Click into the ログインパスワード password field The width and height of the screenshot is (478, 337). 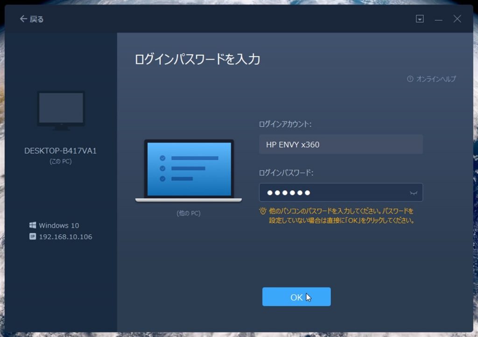(x=331, y=193)
